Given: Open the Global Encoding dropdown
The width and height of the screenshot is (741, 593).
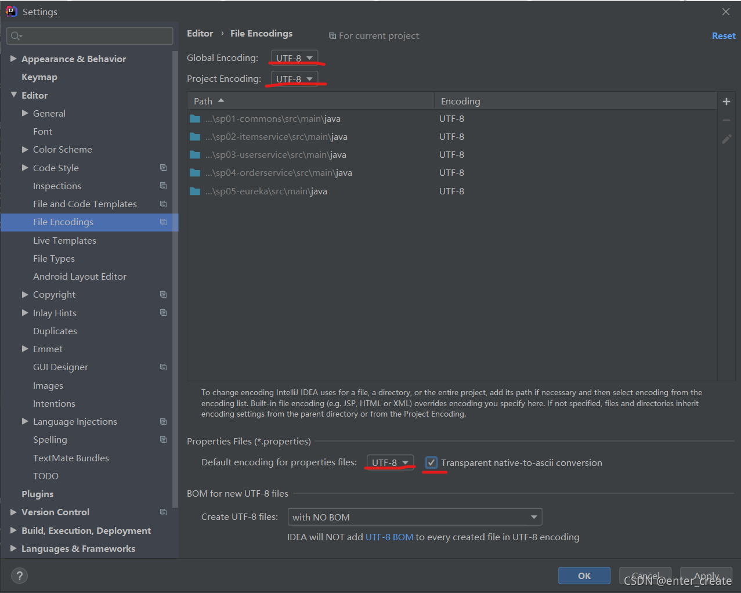Looking at the screenshot, I should click(294, 58).
